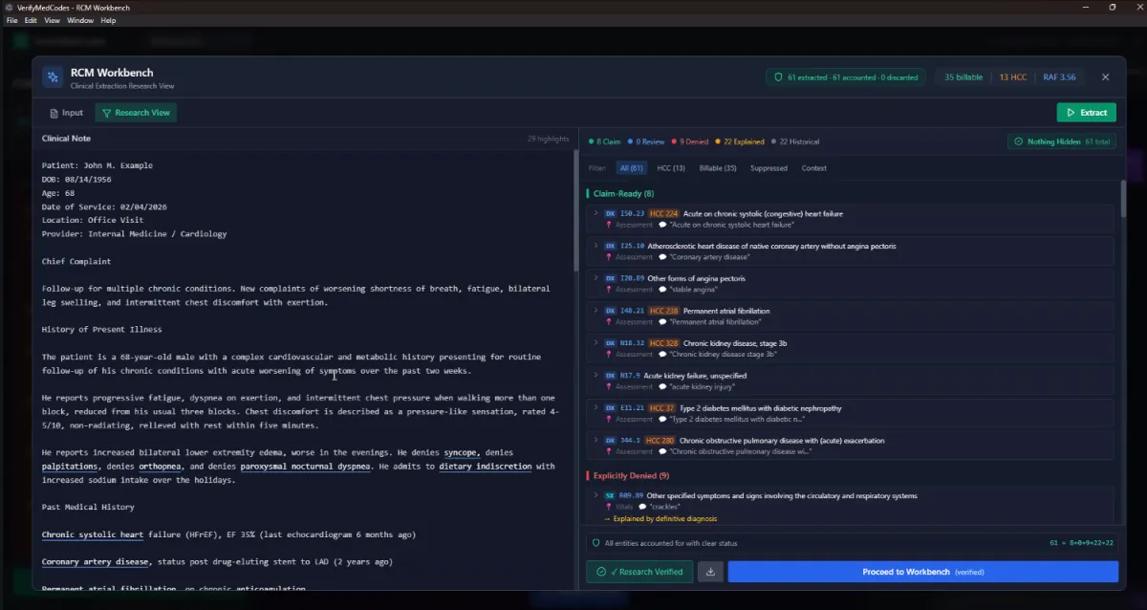Toggle the Nothing Hidden visibility badge
The width and height of the screenshot is (1147, 610).
click(x=1062, y=142)
